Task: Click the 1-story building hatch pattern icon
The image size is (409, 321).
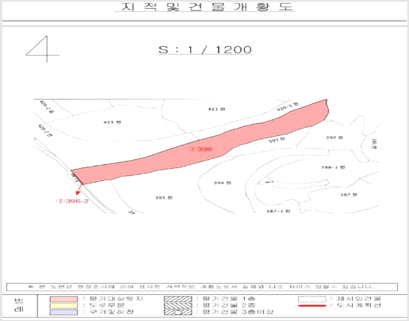Action: 178,299
